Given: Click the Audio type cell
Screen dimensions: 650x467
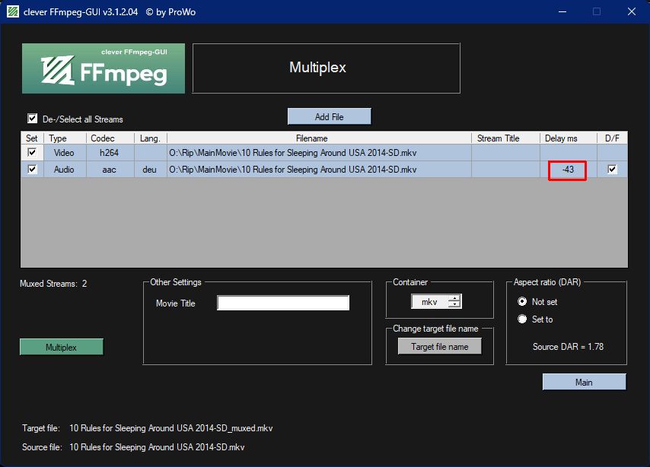Looking at the screenshot, I should click(x=64, y=170).
